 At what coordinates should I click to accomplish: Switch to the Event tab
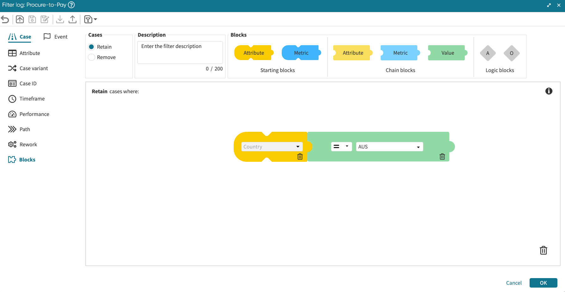coord(56,37)
